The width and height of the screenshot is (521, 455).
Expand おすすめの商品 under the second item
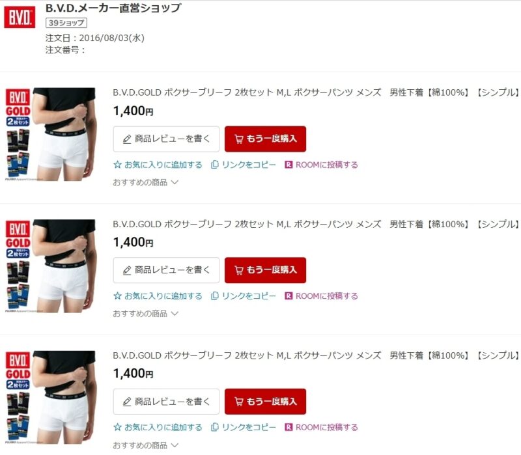click(145, 314)
